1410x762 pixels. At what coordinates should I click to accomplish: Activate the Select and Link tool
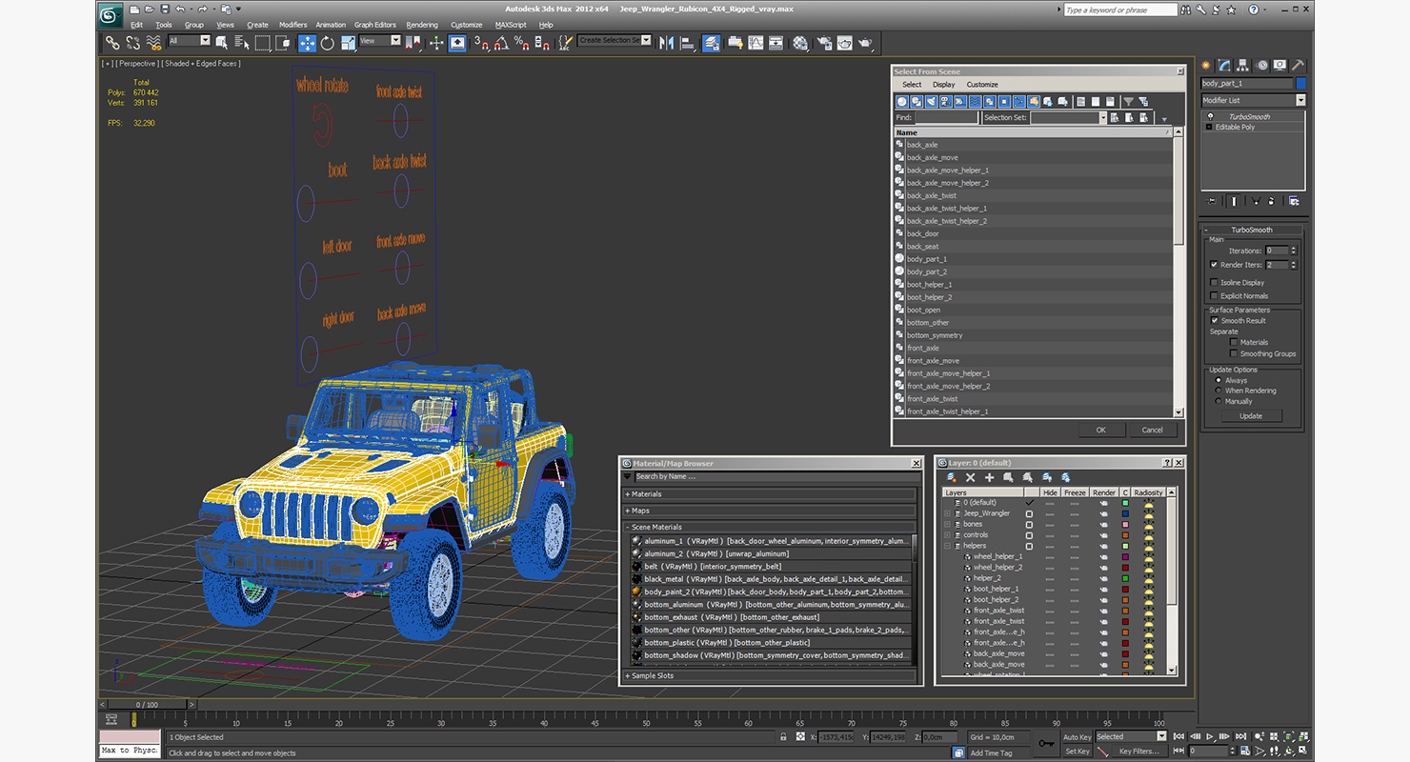pyautogui.click(x=112, y=43)
